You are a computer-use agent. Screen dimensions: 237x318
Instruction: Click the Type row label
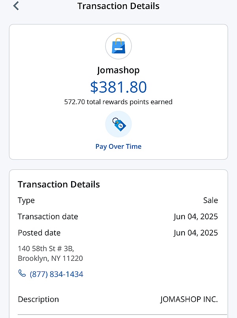pyautogui.click(x=26, y=200)
